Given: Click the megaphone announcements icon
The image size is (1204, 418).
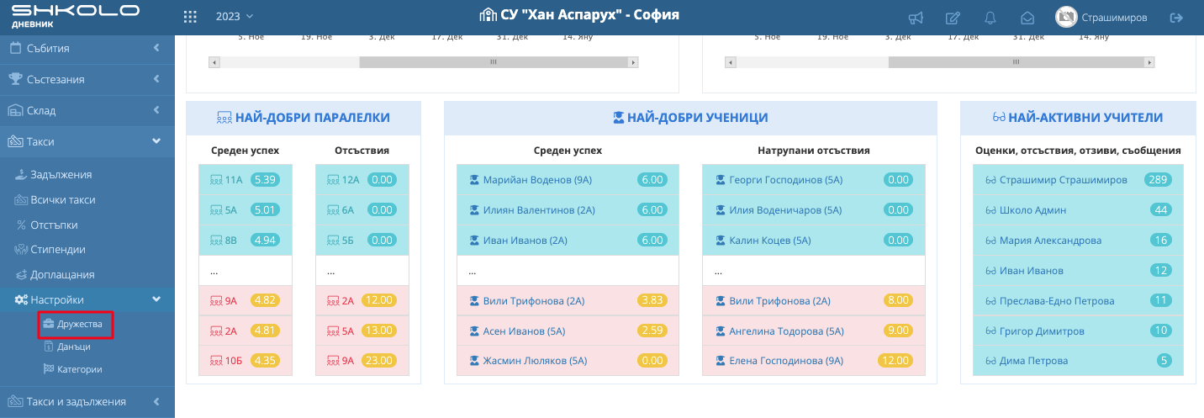Looking at the screenshot, I should pyautogui.click(x=916, y=18).
